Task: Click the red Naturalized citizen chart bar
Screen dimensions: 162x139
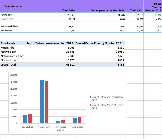Action: point(63,122)
